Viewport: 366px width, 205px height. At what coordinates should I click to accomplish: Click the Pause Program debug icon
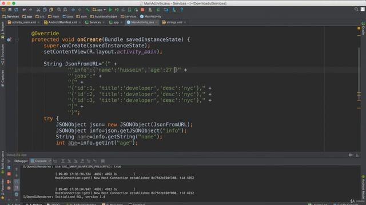pos(9,167)
